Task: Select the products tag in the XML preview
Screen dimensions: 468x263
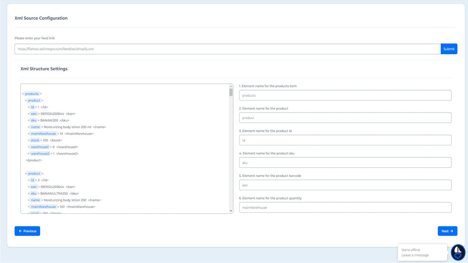Action: [x=32, y=94]
